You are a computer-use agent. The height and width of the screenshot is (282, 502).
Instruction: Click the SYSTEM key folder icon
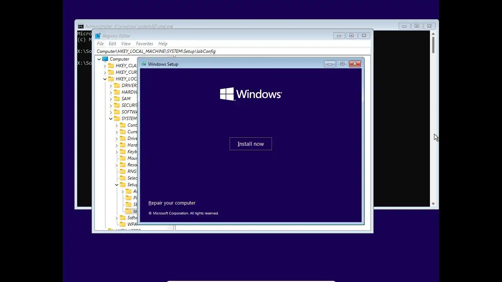(x=117, y=119)
